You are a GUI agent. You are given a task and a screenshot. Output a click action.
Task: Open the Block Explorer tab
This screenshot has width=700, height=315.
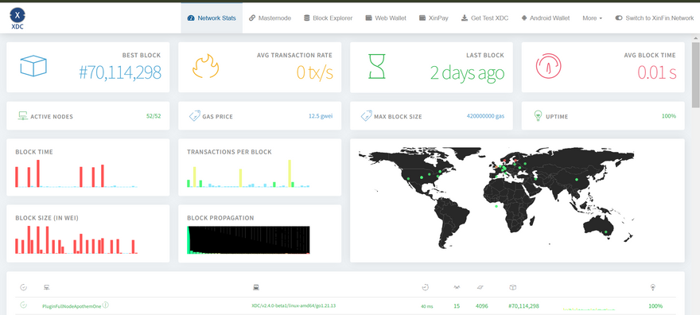[x=328, y=18]
